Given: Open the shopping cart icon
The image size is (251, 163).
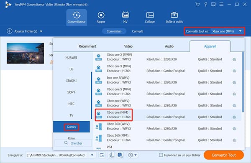Looking at the screenshot, I should pos(197,4).
